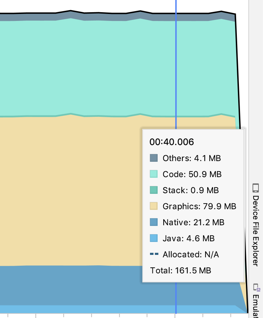Click the Native legend color swatch
The width and height of the screenshot is (263, 318).
point(154,222)
